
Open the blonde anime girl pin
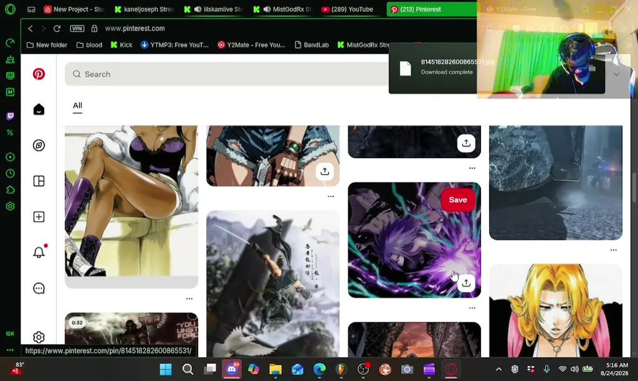pyautogui.click(x=556, y=311)
